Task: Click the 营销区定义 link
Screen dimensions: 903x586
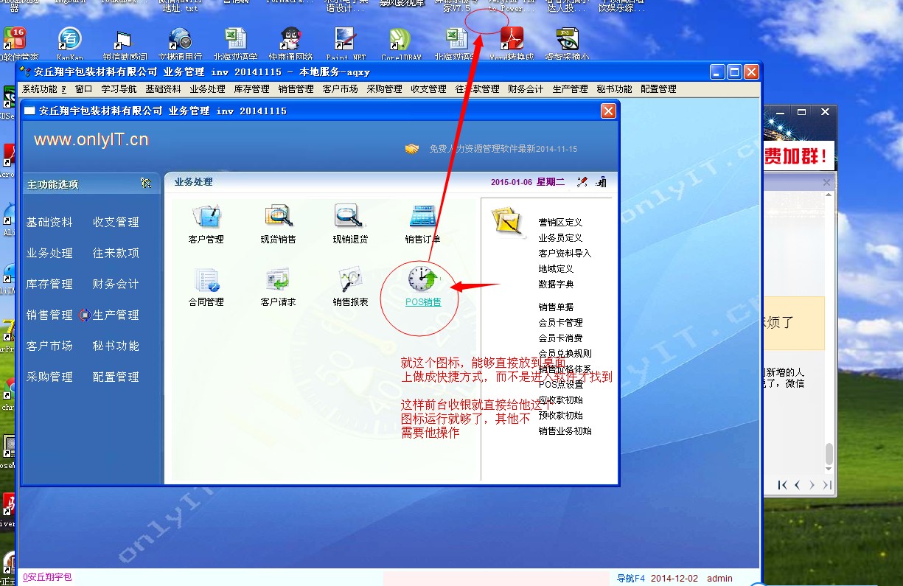Action: point(560,223)
